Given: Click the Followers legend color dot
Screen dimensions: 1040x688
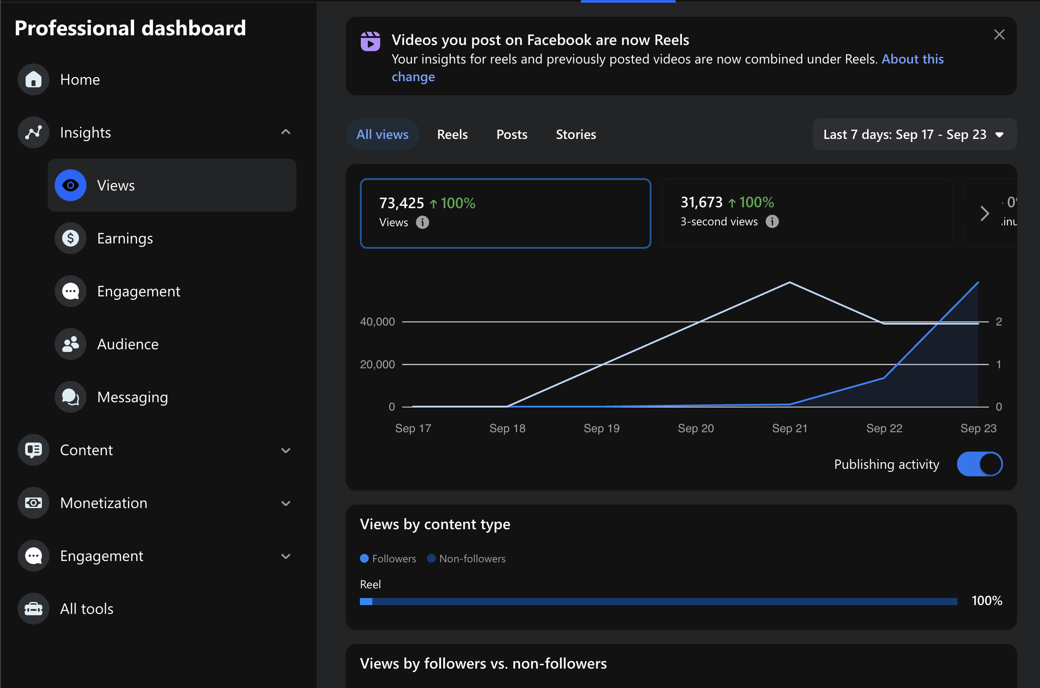Looking at the screenshot, I should point(364,558).
